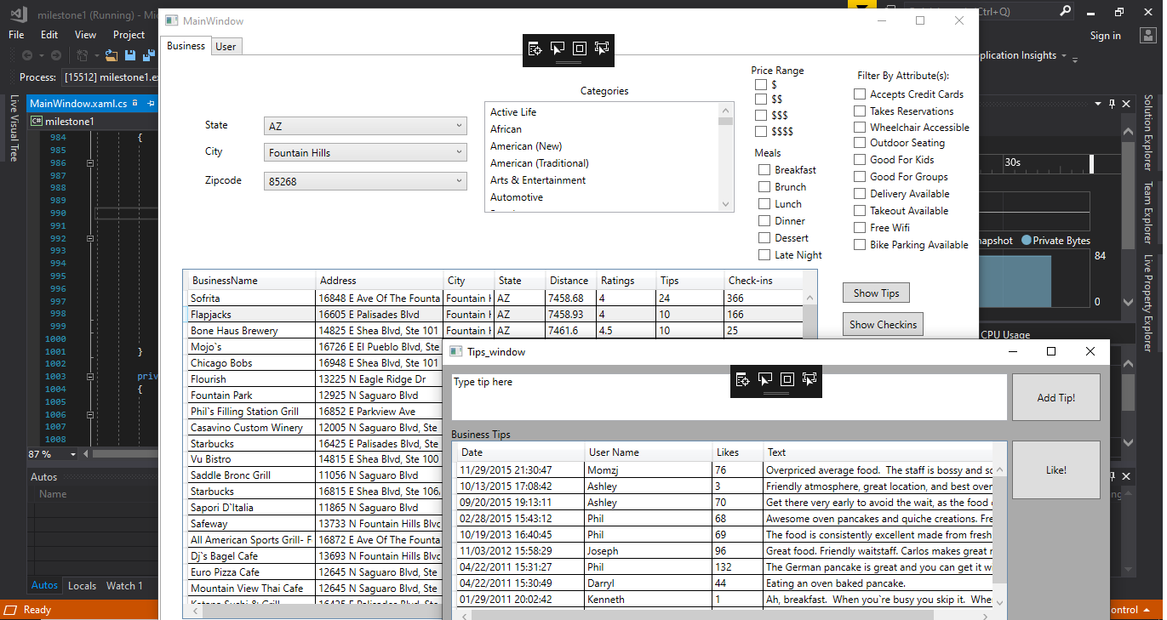This screenshot has height=620, width=1167.
Task: Click MainWindow title bar app icon
Action: pyautogui.click(x=172, y=20)
